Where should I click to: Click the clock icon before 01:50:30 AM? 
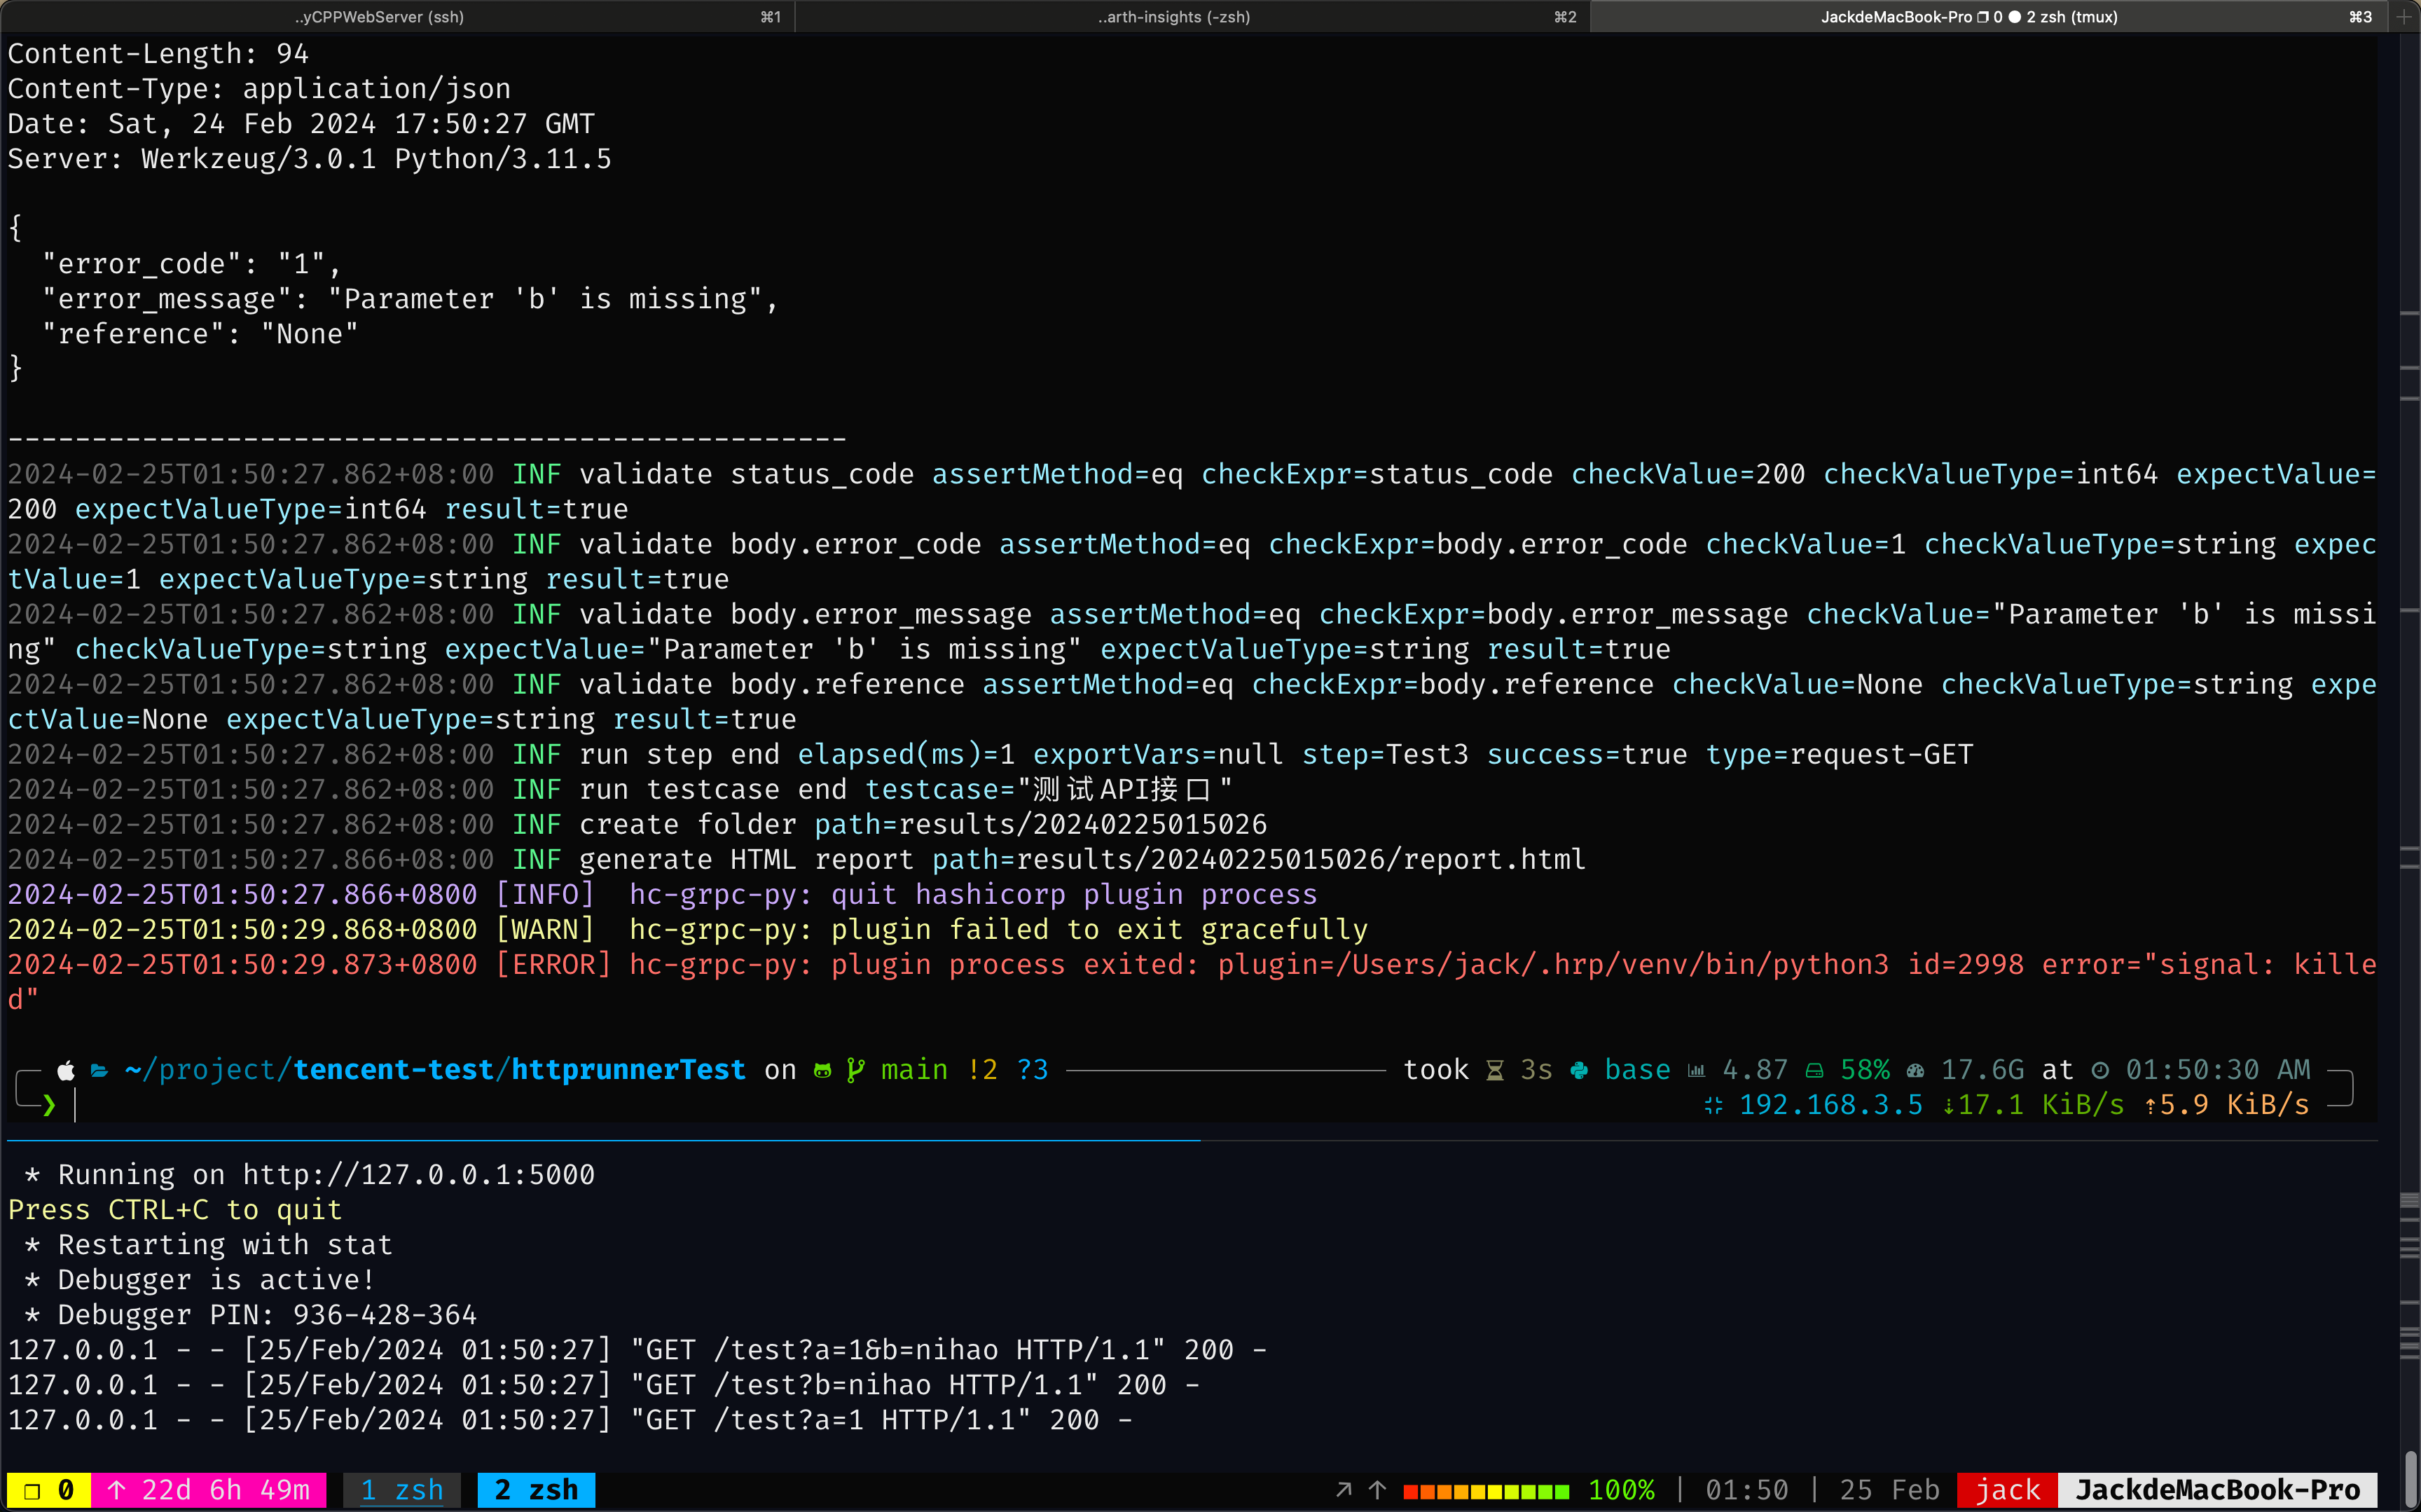click(x=2100, y=1071)
